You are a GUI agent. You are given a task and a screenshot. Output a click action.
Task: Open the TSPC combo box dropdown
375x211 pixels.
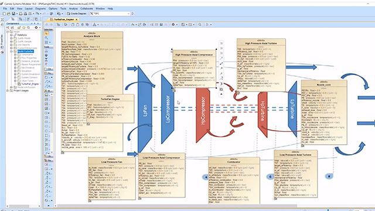[x=128, y=13]
